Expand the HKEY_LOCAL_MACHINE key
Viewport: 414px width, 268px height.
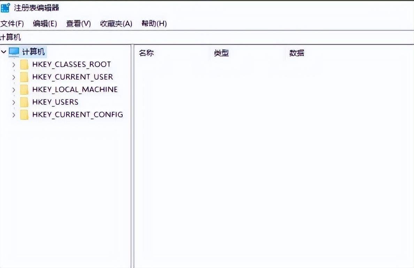click(14, 90)
